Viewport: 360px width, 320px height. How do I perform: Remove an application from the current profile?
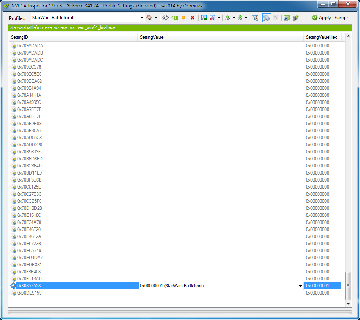(x=212, y=18)
